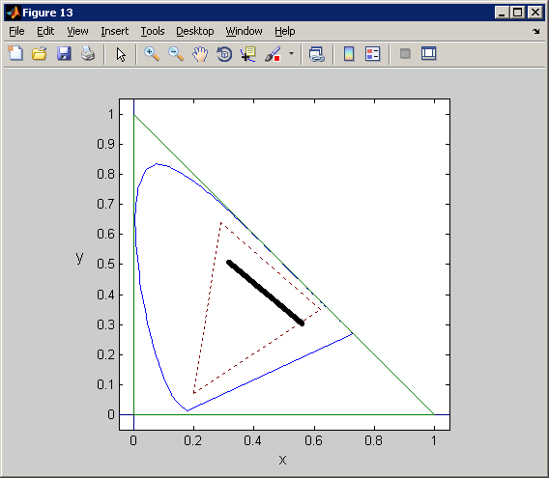Activate the Zoom In magnifier tool
The width and height of the screenshot is (549, 478).
point(152,54)
